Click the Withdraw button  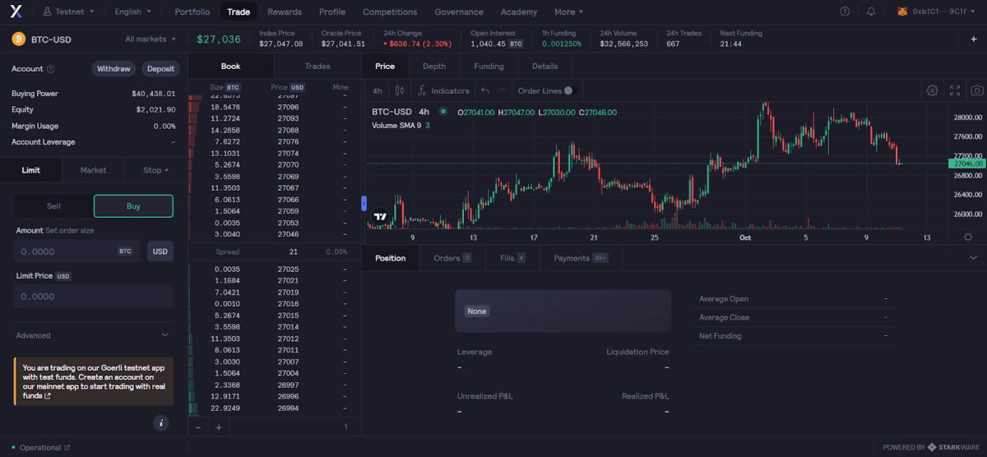point(114,69)
